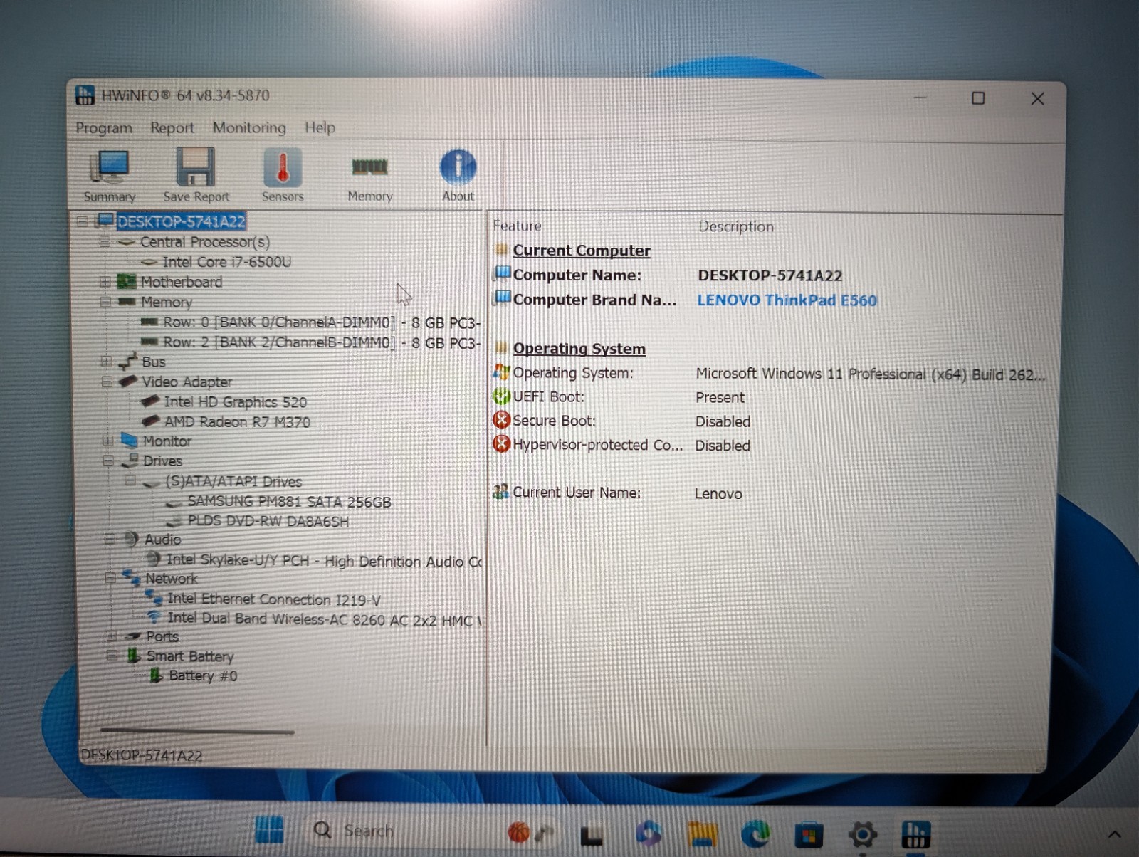Collapse the Smart Battery branch
This screenshot has height=857, width=1139.
112,655
